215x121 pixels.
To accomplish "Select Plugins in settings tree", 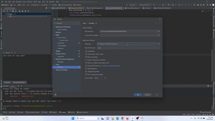I will (58, 51).
